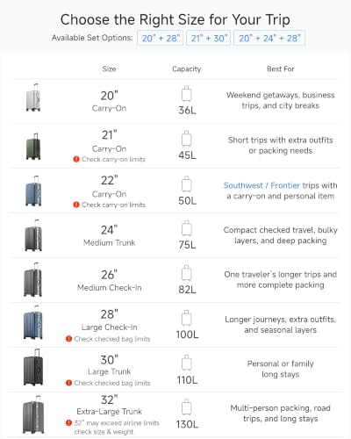Click the luggage icon above 130L
The image size is (351, 439).
coord(187,407)
